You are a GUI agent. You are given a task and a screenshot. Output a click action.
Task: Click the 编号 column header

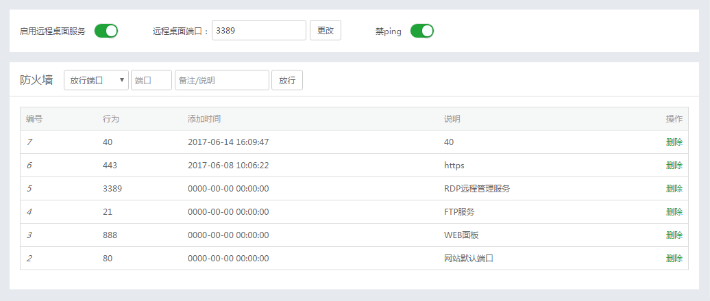(34, 119)
